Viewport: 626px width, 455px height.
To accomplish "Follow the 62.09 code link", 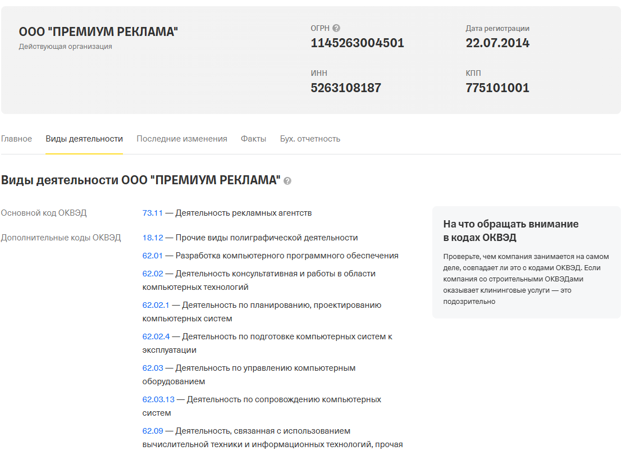I will [x=152, y=431].
